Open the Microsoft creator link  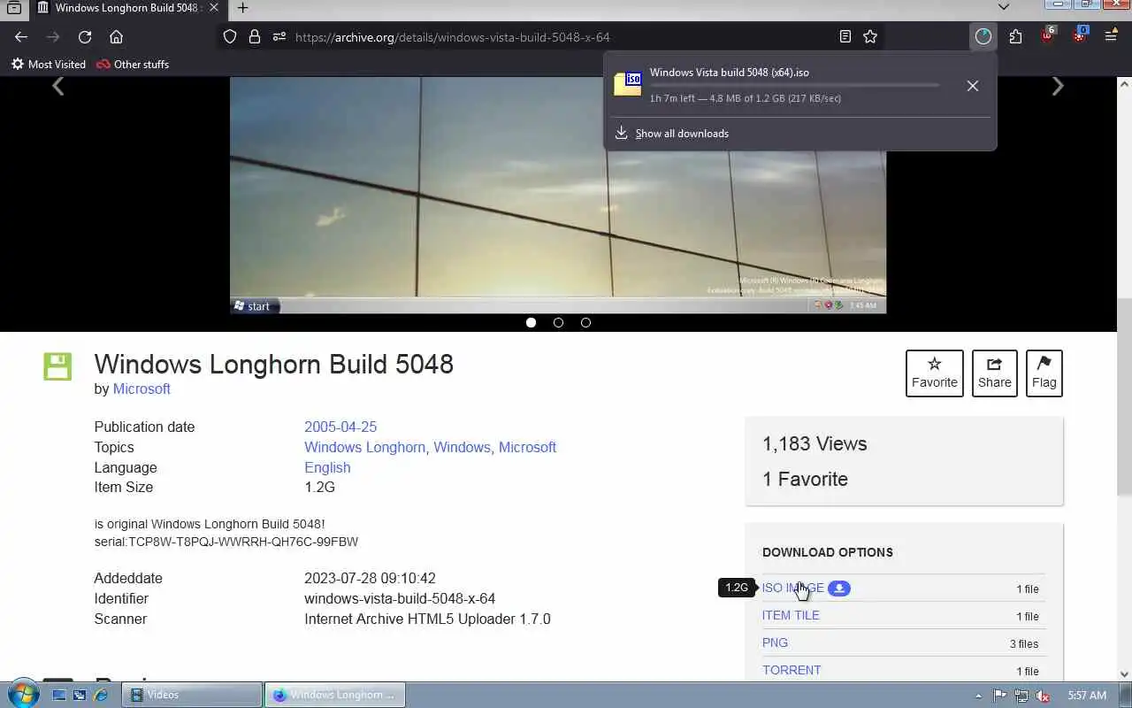click(x=141, y=389)
